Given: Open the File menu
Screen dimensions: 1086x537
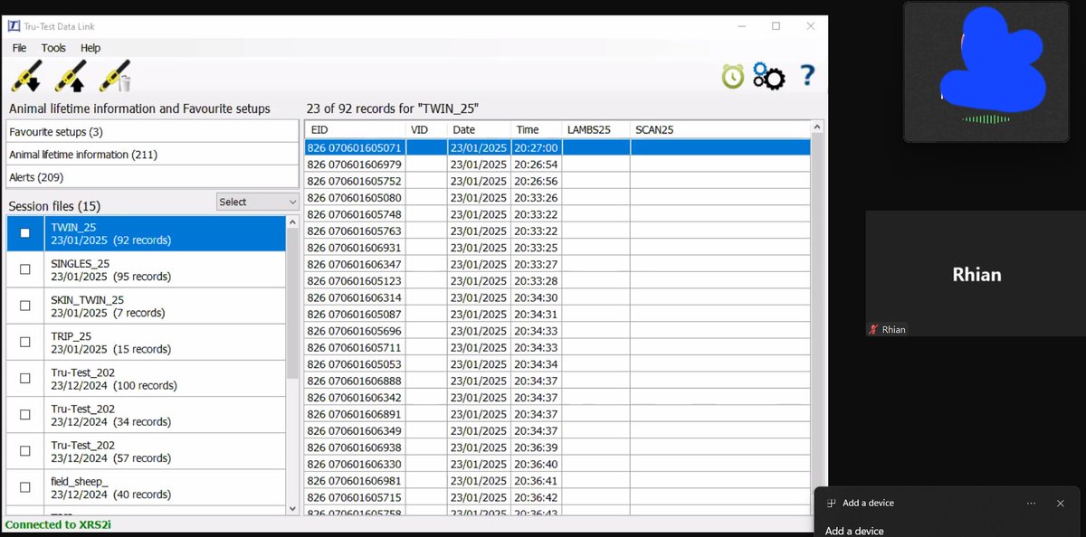Looking at the screenshot, I should click(19, 48).
